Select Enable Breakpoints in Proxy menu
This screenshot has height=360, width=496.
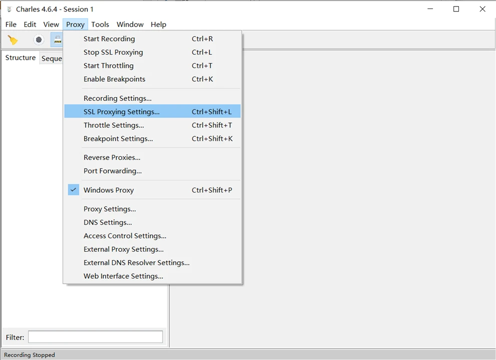coord(152,79)
